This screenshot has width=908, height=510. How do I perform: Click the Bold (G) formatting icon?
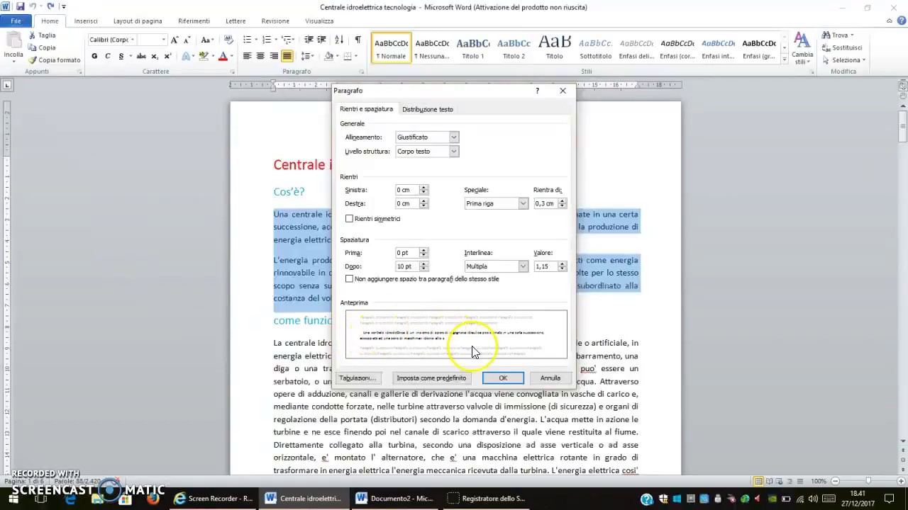[94, 56]
